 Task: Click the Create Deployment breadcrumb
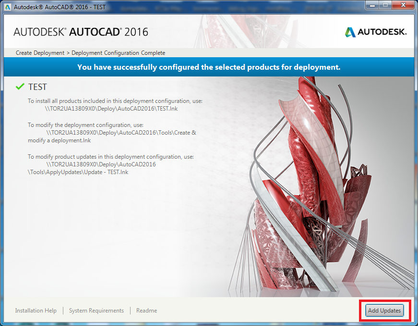[40, 53]
